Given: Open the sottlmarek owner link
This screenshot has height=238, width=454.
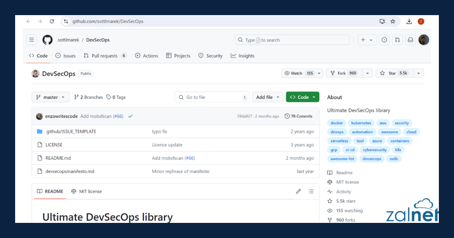Looking at the screenshot, I should point(68,40).
